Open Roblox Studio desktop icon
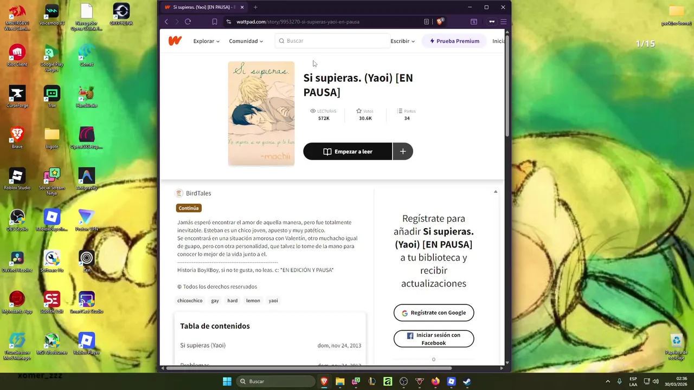This screenshot has height=390, width=694. click(17, 179)
